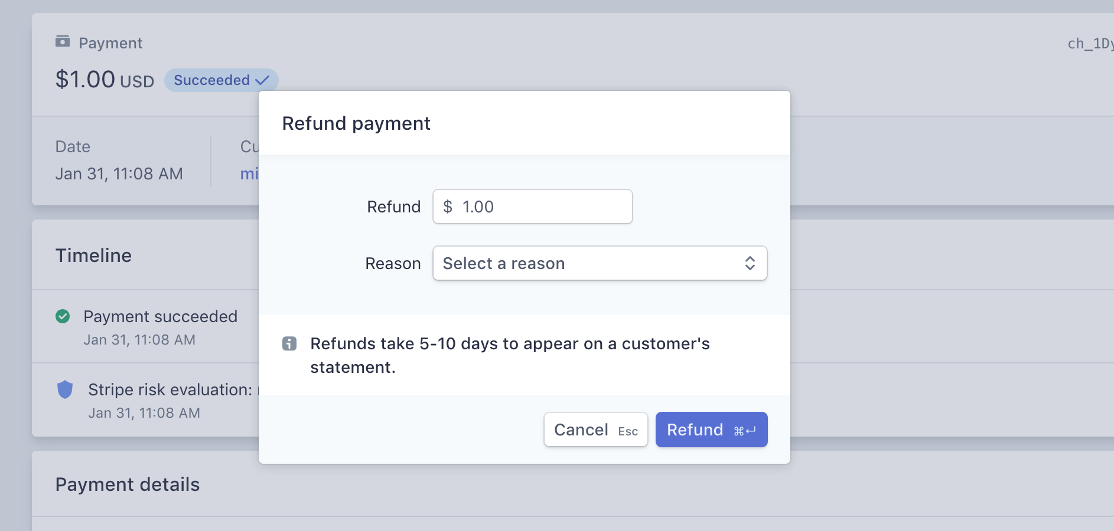Open the partially hidden customer link
Viewport: 1114px width, 531px height.
249,174
